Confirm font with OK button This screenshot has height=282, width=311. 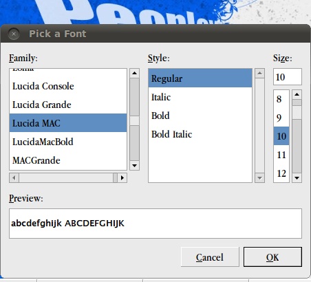272,257
